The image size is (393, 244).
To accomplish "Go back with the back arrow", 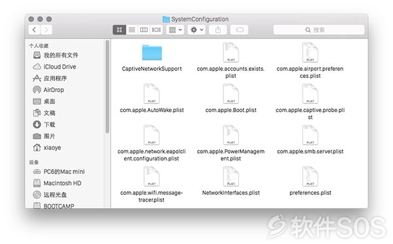I will [x=34, y=30].
